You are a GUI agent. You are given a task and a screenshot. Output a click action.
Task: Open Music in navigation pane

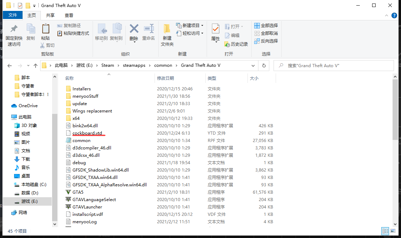(22, 168)
